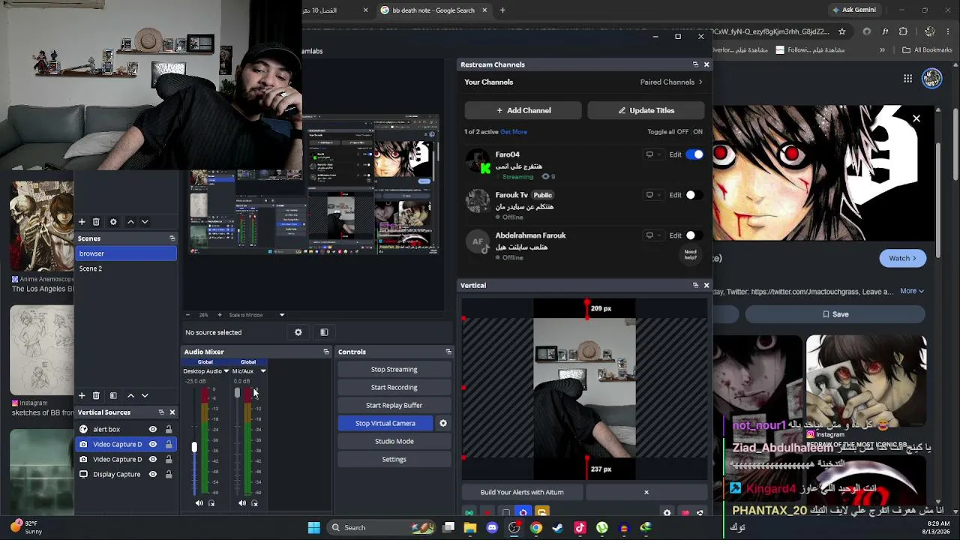Toggle Faro04 channel switch off
Image resolution: width=960 pixels, height=540 pixels.
(x=694, y=154)
